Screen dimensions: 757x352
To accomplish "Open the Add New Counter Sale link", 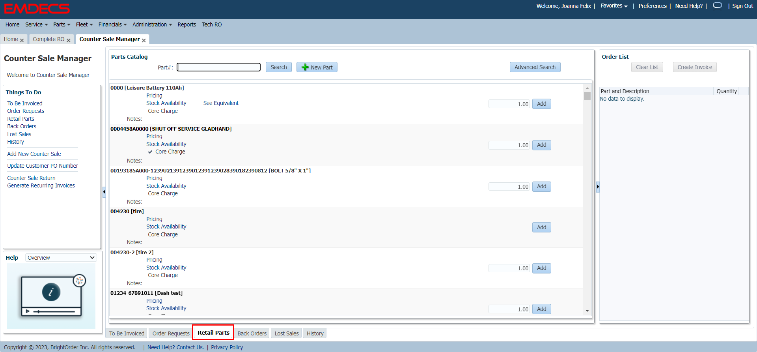I will click(x=34, y=154).
